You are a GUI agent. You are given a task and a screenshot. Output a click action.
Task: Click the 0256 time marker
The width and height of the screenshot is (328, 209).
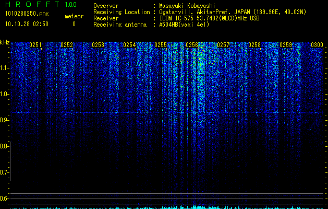pos(192,45)
